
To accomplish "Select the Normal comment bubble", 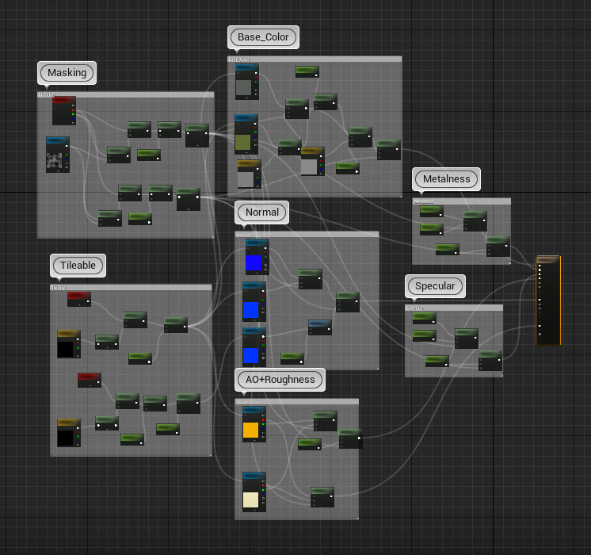I will pos(262,212).
